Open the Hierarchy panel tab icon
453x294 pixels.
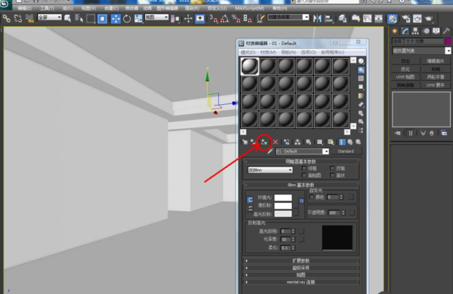coord(415,31)
